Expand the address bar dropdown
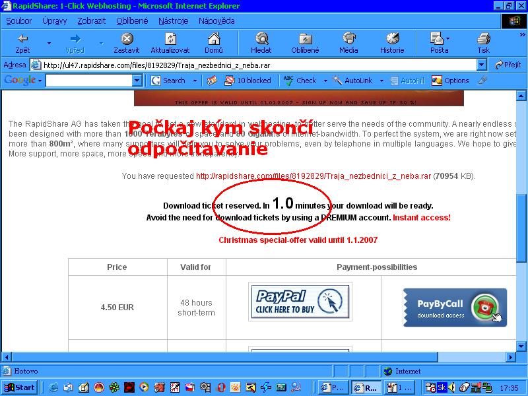Image resolution: width=528 pixels, height=396 pixels. pyautogui.click(x=482, y=65)
